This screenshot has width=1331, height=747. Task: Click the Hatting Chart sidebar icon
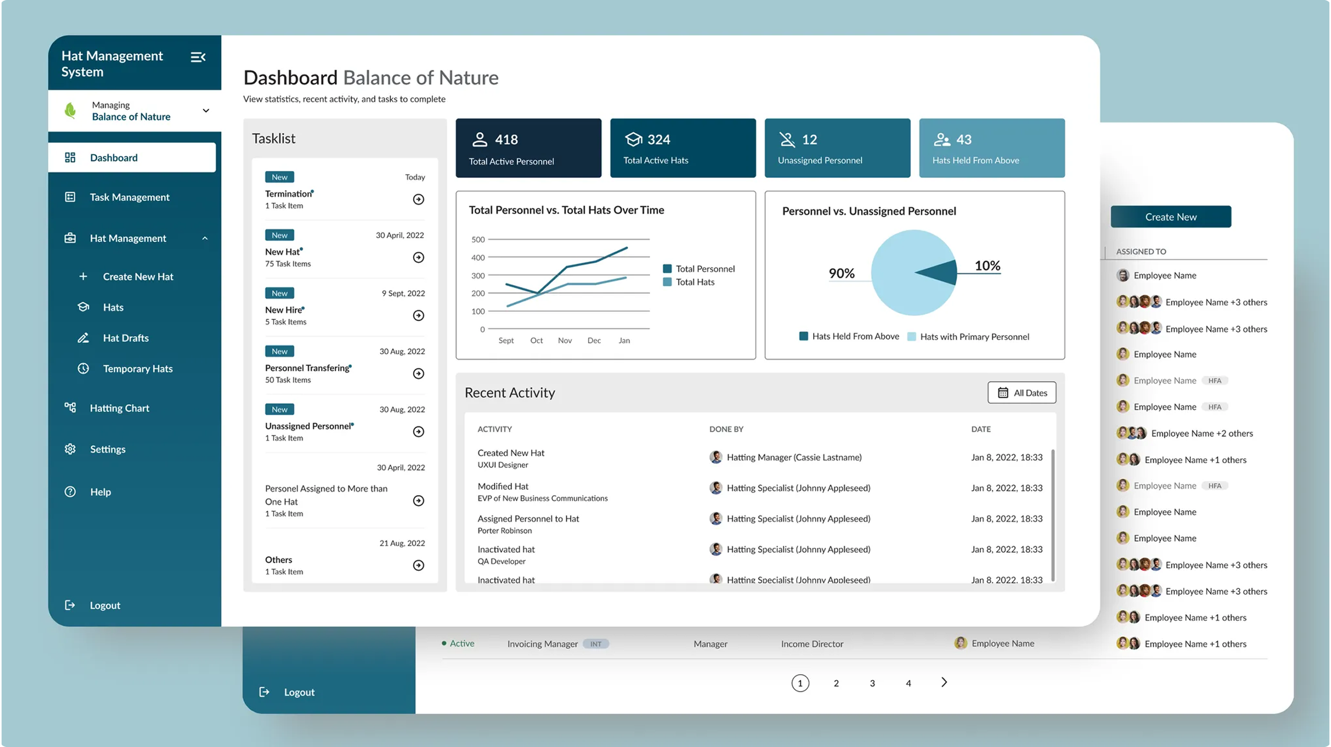click(70, 408)
